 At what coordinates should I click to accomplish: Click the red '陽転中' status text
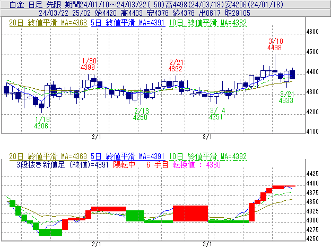point(124,164)
